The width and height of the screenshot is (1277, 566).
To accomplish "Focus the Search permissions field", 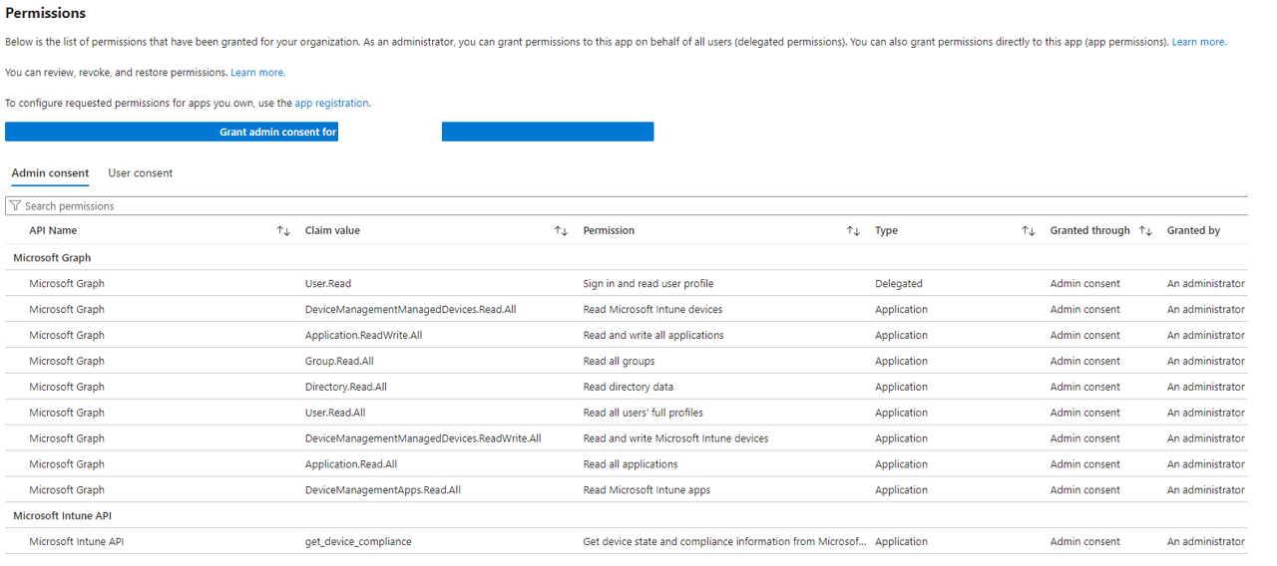I will (x=627, y=206).
